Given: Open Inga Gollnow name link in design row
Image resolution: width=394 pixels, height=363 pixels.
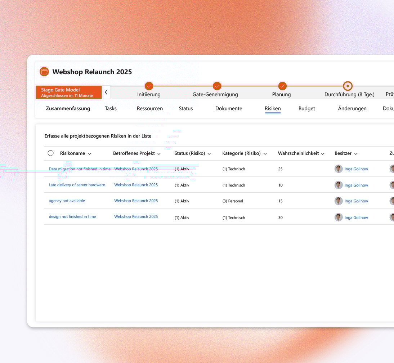Looking at the screenshot, I should click(356, 218).
